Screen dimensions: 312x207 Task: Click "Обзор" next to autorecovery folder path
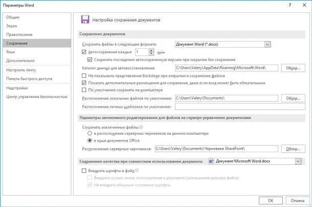[x=292, y=68]
